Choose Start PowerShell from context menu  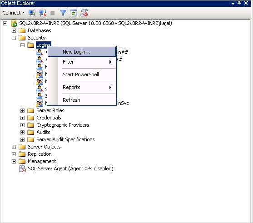click(x=82, y=74)
